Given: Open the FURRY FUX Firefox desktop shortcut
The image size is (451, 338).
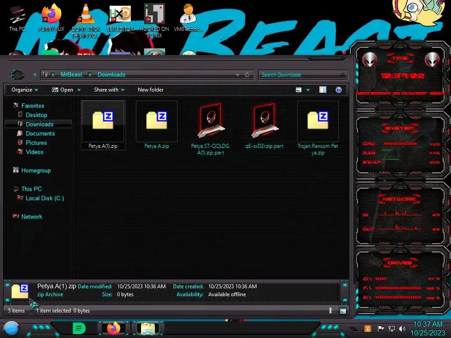Looking at the screenshot, I should (51, 18).
